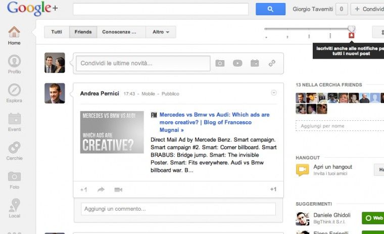Click the Condividi le ultime novità field
Image resolution: width=384 pixels, height=234 pixels.
point(143,63)
